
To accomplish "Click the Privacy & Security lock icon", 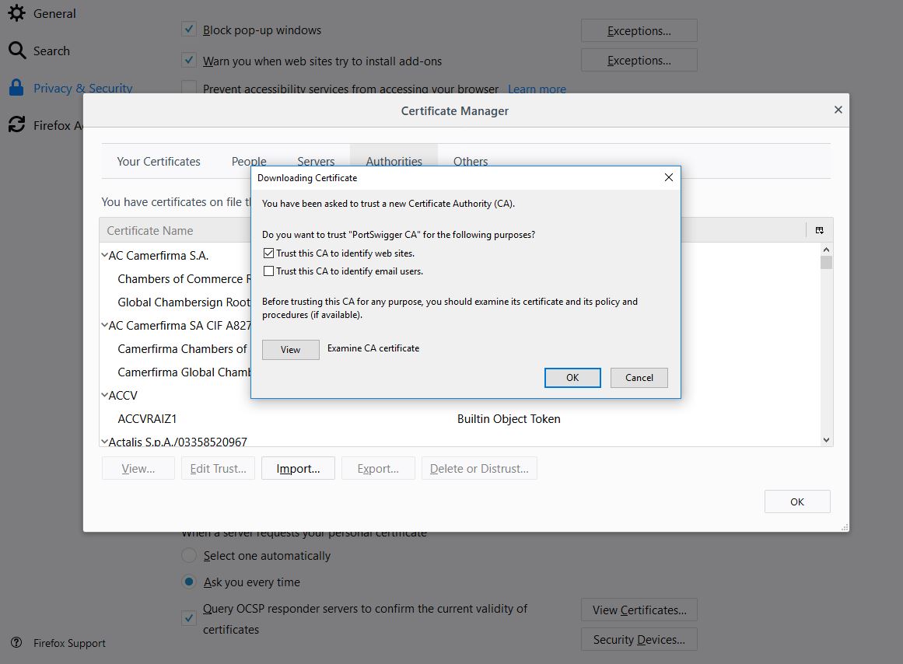I will point(16,88).
